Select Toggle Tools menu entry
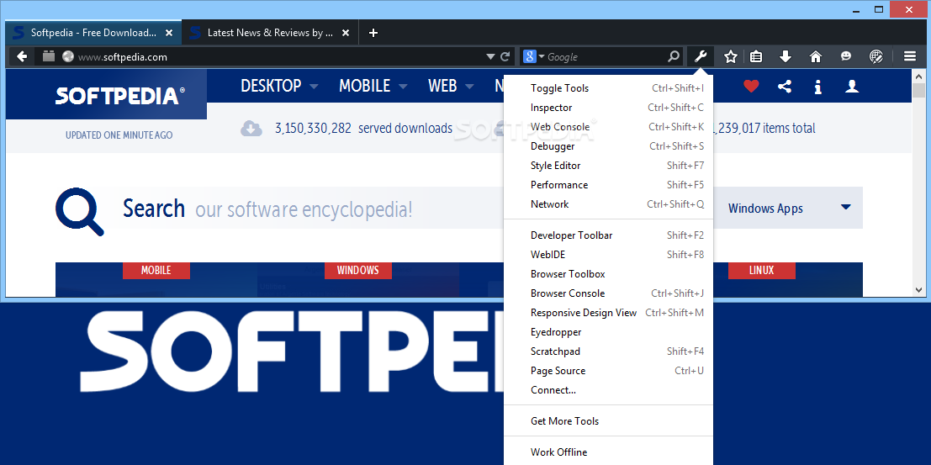 [608, 88]
